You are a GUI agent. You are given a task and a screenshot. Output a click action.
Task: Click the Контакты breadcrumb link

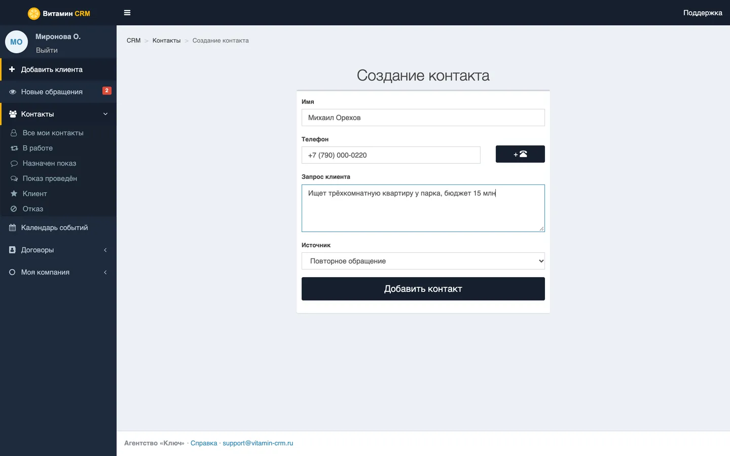(166, 41)
